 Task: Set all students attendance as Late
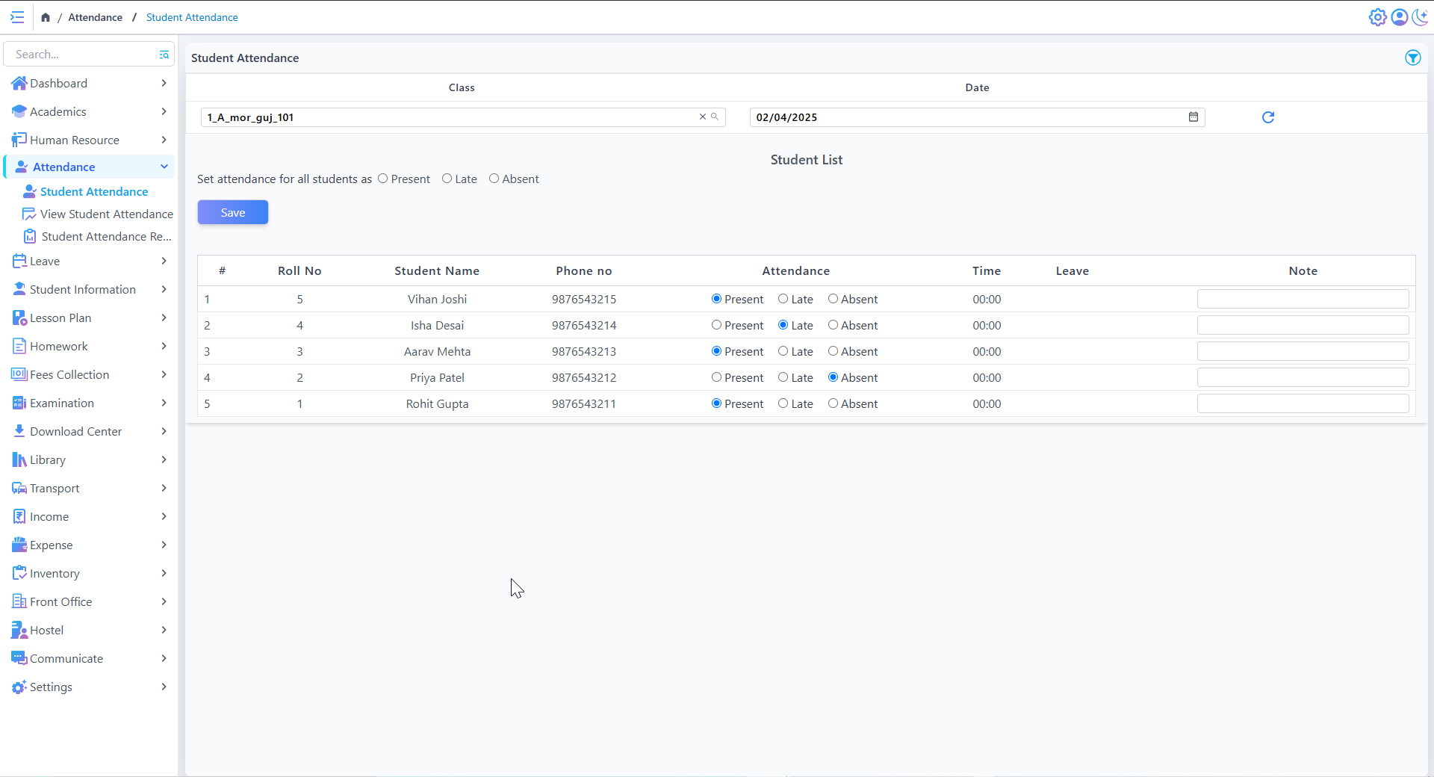(x=447, y=179)
